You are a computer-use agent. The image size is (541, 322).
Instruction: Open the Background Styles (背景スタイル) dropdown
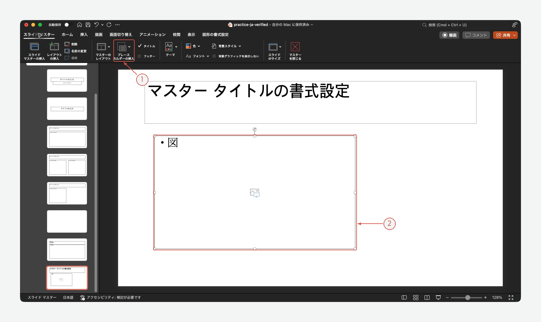coord(226,46)
